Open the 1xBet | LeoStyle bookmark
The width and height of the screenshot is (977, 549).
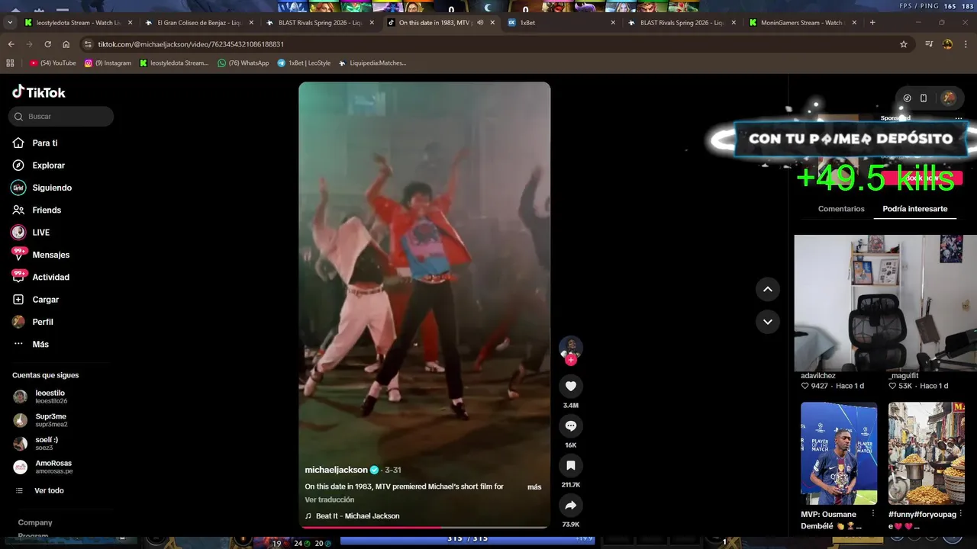(x=304, y=63)
